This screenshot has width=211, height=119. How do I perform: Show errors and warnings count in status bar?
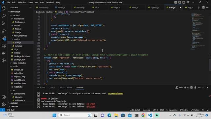click(x=11, y=110)
